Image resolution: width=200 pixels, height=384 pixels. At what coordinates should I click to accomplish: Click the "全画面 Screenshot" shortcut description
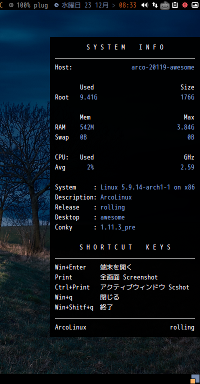coord(129,277)
